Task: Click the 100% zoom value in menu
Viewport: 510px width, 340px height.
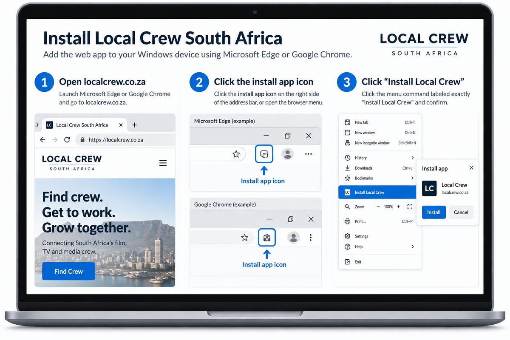Action: (388, 207)
